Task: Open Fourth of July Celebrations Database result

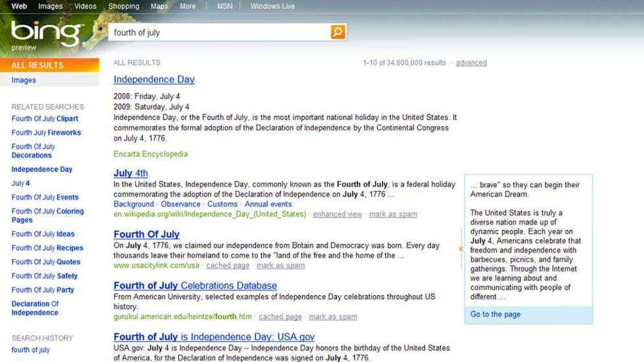Action: [x=195, y=286]
